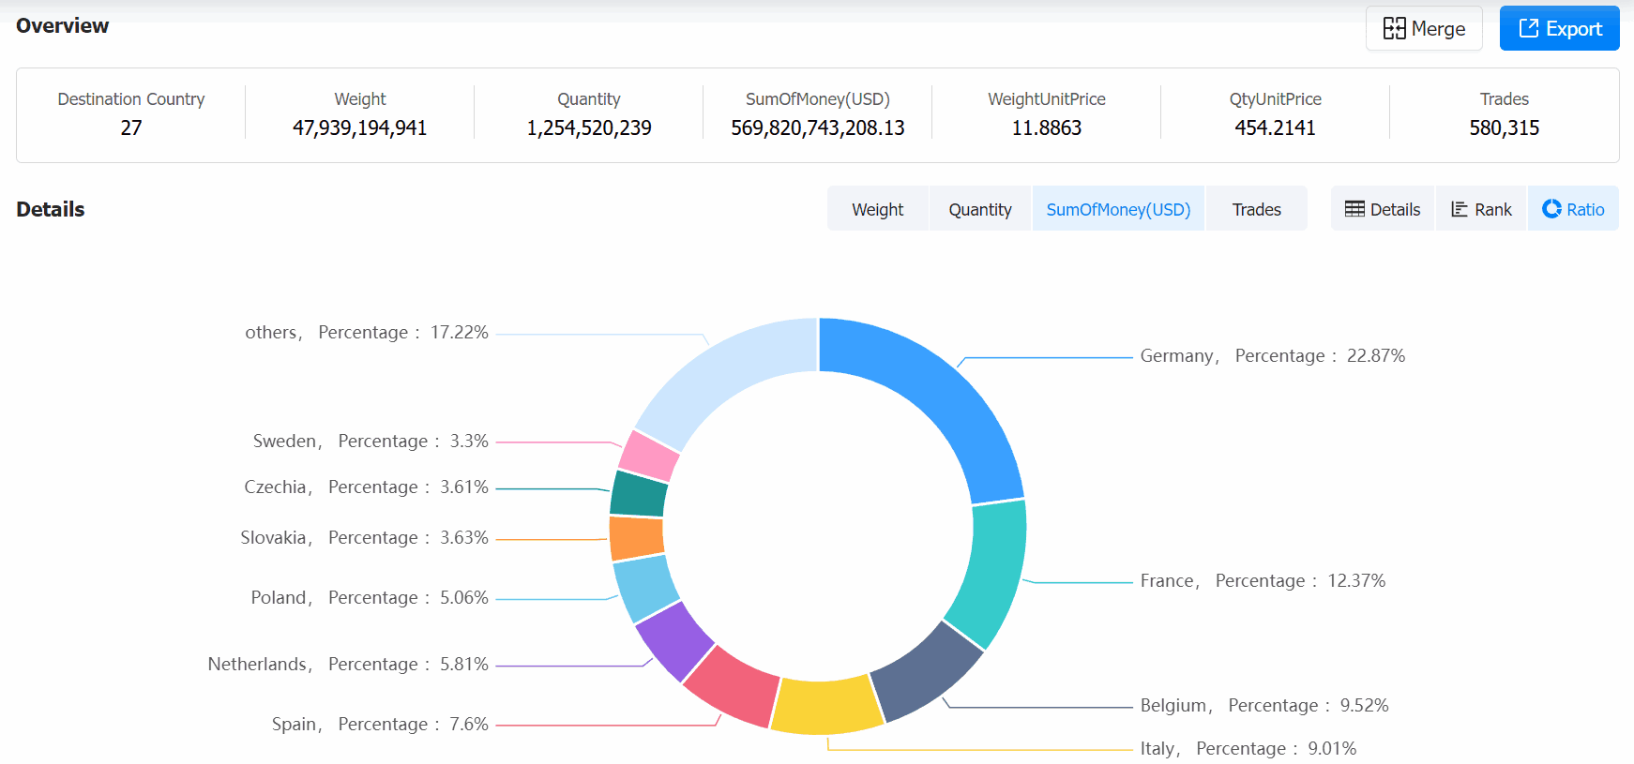Click the WeightUnitPrice header
The image size is (1634, 764).
pyautogui.click(x=1047, y=99)
